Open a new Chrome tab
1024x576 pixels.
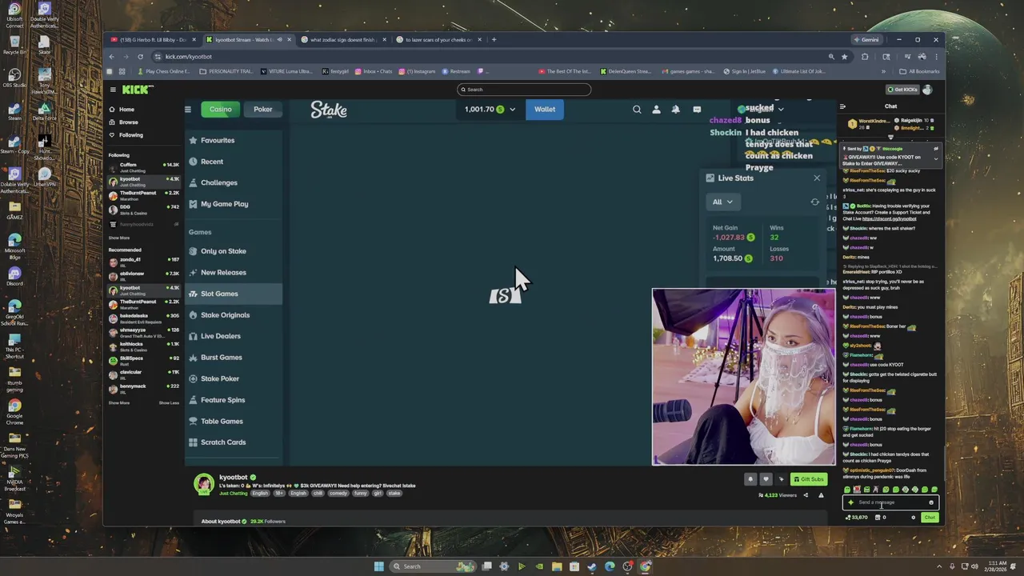pos(494,40)
